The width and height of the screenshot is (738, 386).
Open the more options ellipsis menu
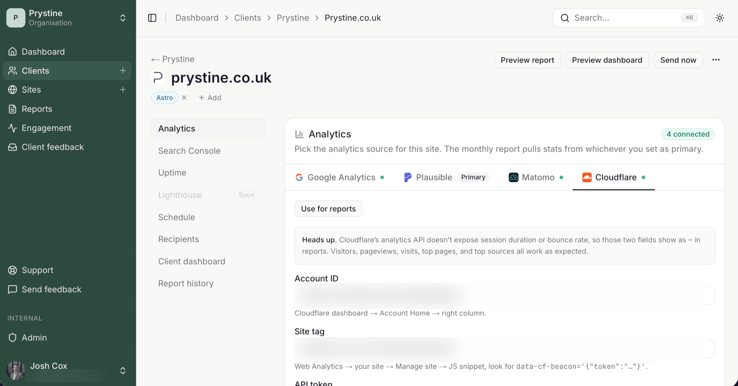716,60
